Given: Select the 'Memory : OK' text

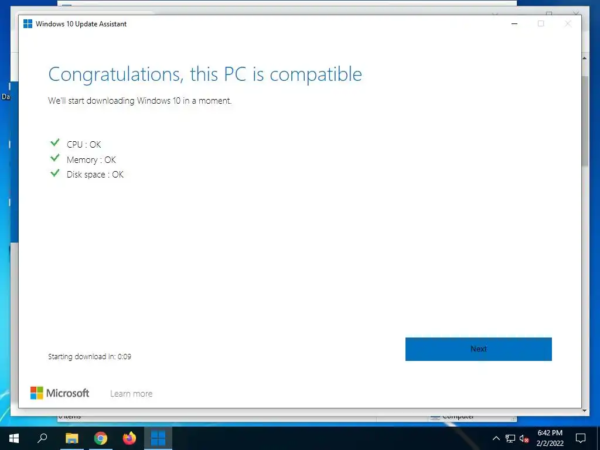Looking at the screenshot, I should tap(91, 159).
